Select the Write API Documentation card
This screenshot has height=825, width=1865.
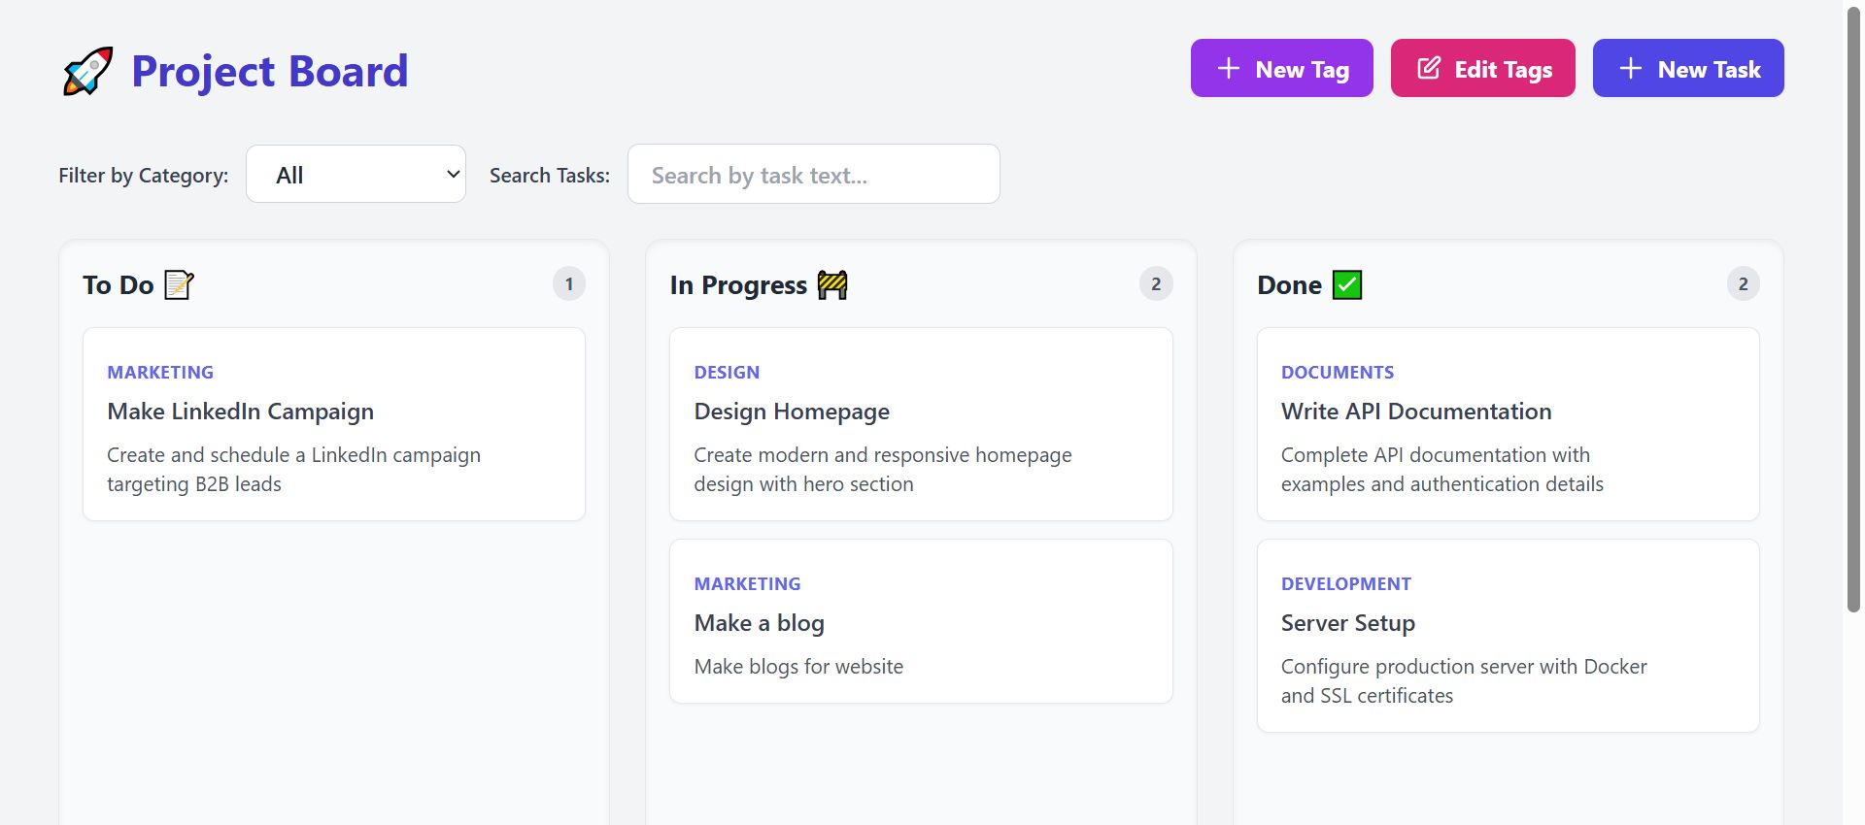tap(1508, 424)
